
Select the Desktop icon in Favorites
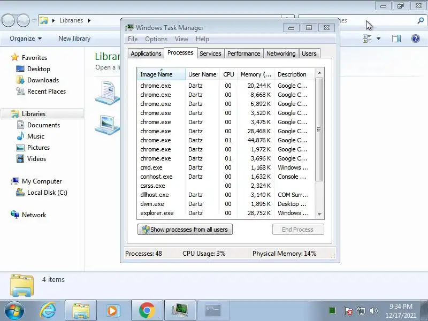(20, 69)
